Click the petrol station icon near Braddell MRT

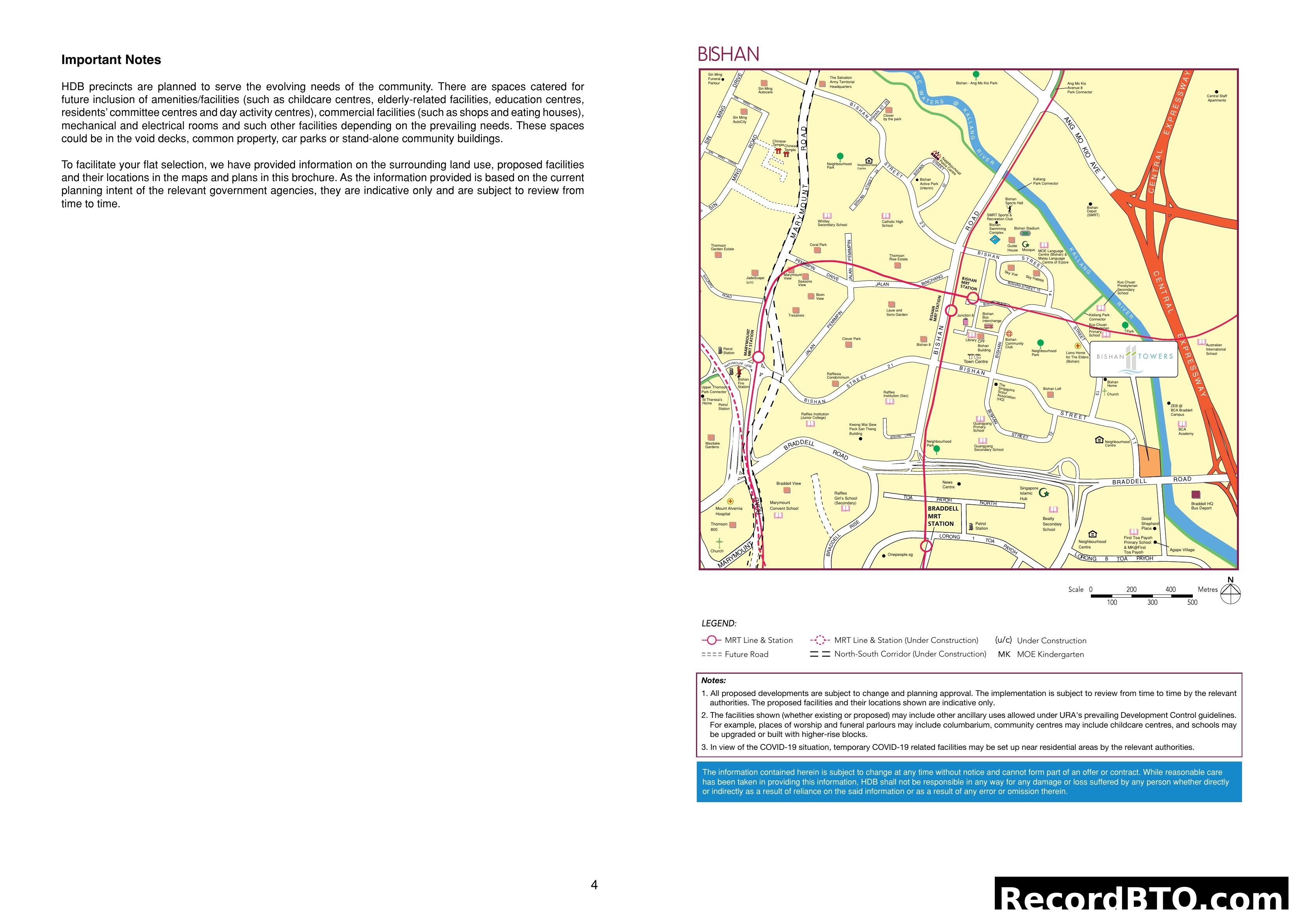(x=971, y=527)
